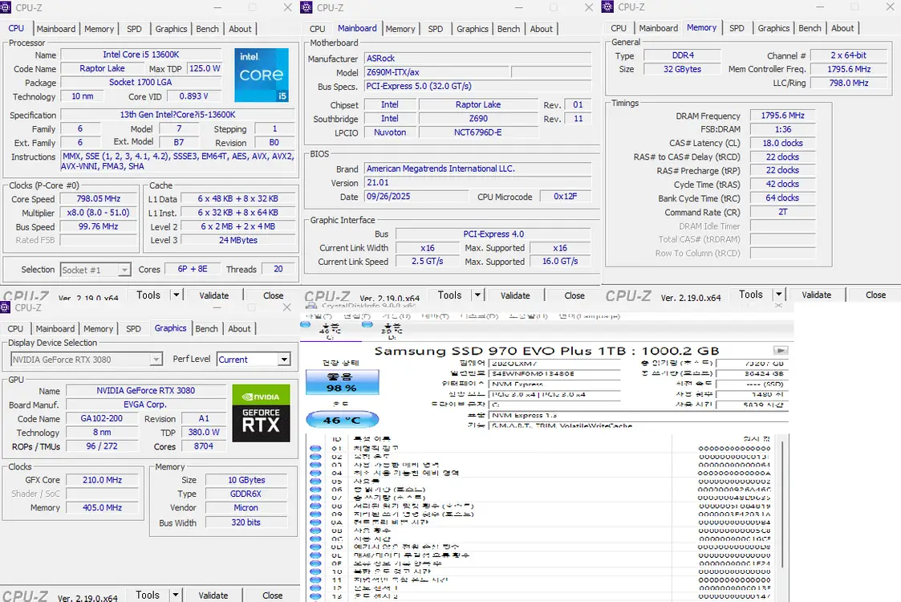Select the D: drive status icon in CrystalDiskInfo

click(x=367, y=325)
